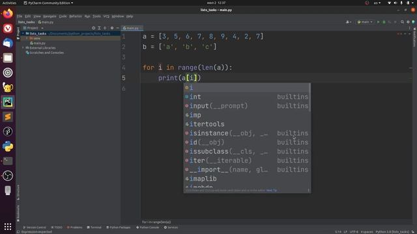This screenshot has height=234, width=417.
Task: Click the JetBrains Toolbox shield icon
Action: point(413,22)
